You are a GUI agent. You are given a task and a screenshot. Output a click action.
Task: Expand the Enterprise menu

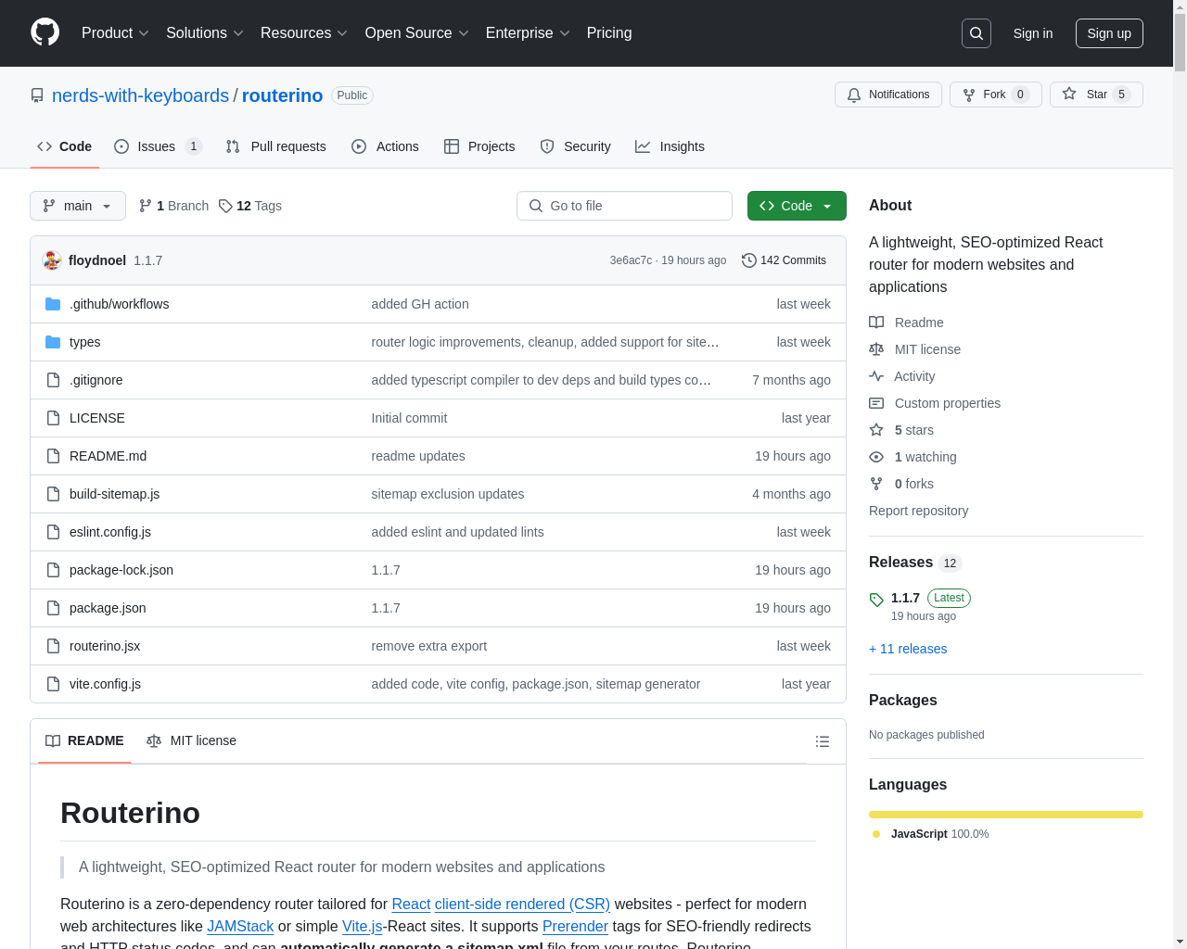(528, 33)
